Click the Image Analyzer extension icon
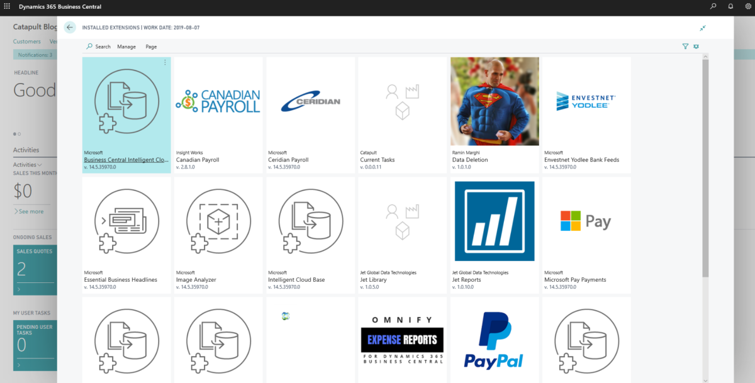 click(218, 221)
